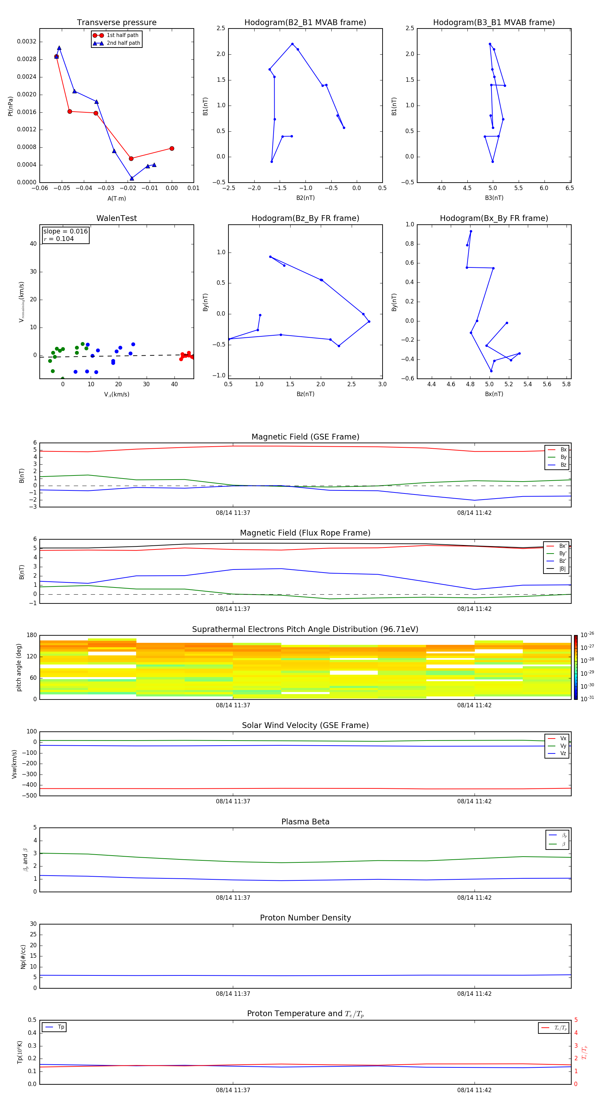Click the pitch angle colorbar scale
The height and width of the screenshot is (1120, 611).
click(576, 667)
